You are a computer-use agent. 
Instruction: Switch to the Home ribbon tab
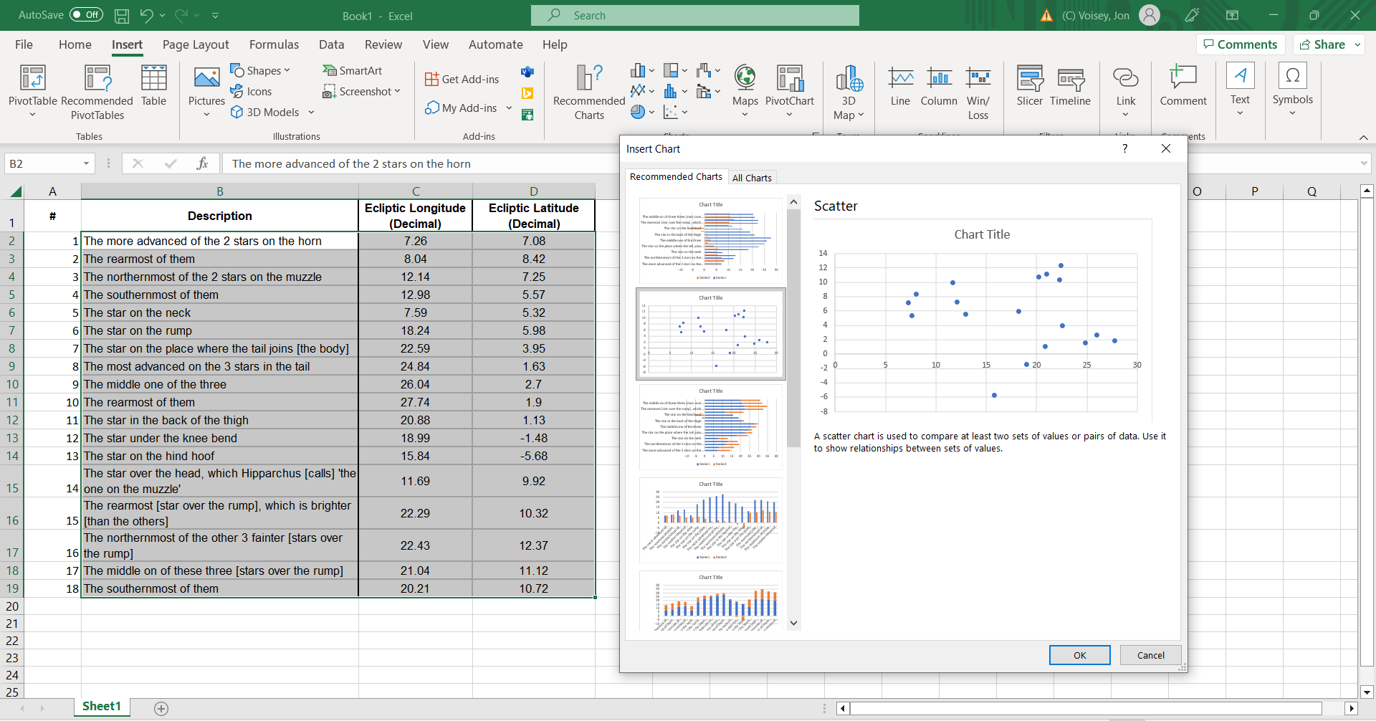(75, 44)
